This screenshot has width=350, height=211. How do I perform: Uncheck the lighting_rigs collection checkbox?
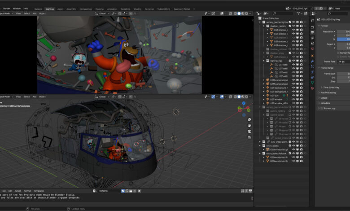pos(290,61)
